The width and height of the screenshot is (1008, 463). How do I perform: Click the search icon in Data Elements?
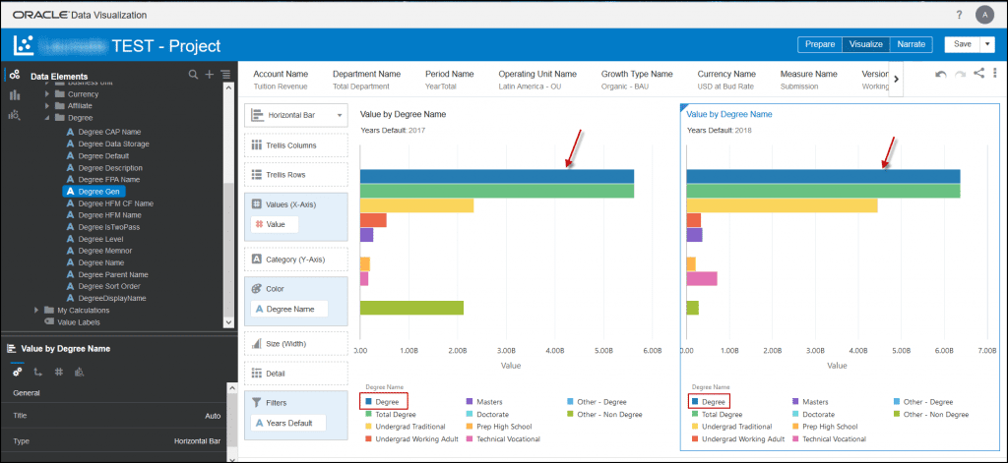point(193,75)
